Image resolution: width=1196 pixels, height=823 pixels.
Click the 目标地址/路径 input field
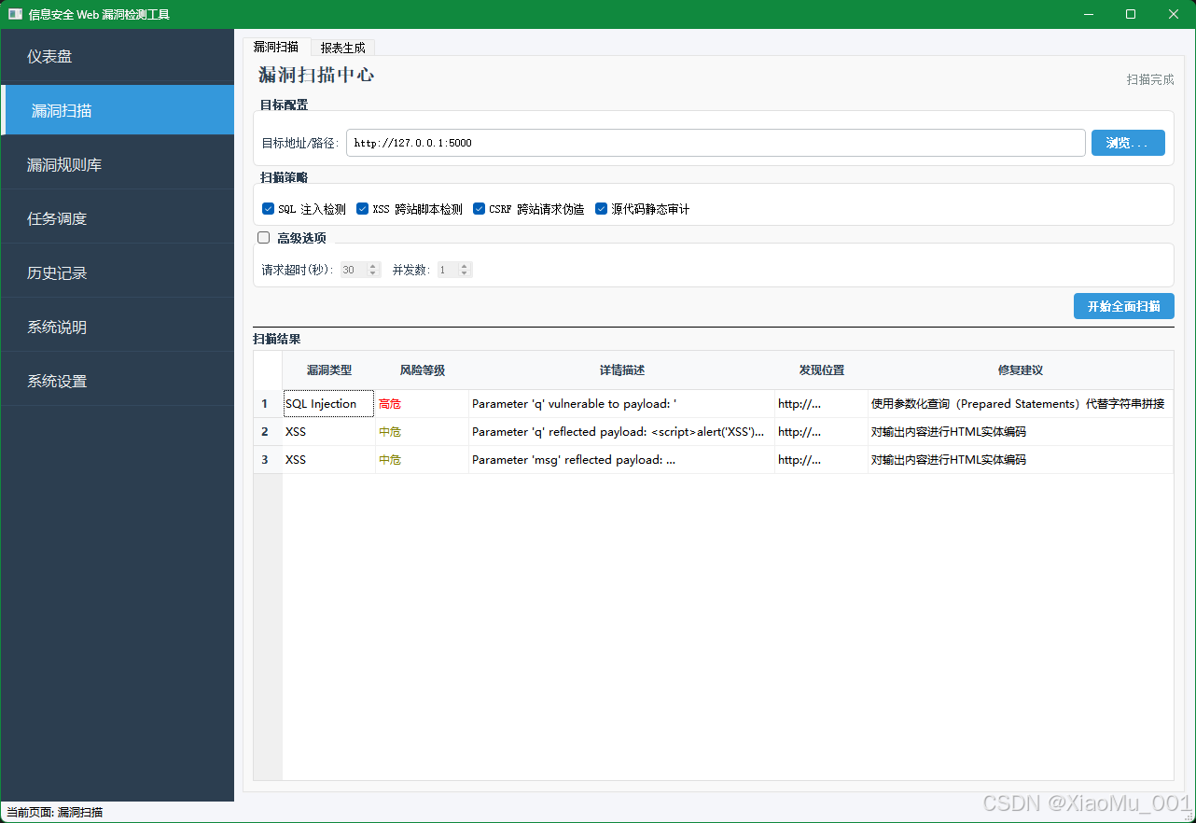tap(716, 143)
